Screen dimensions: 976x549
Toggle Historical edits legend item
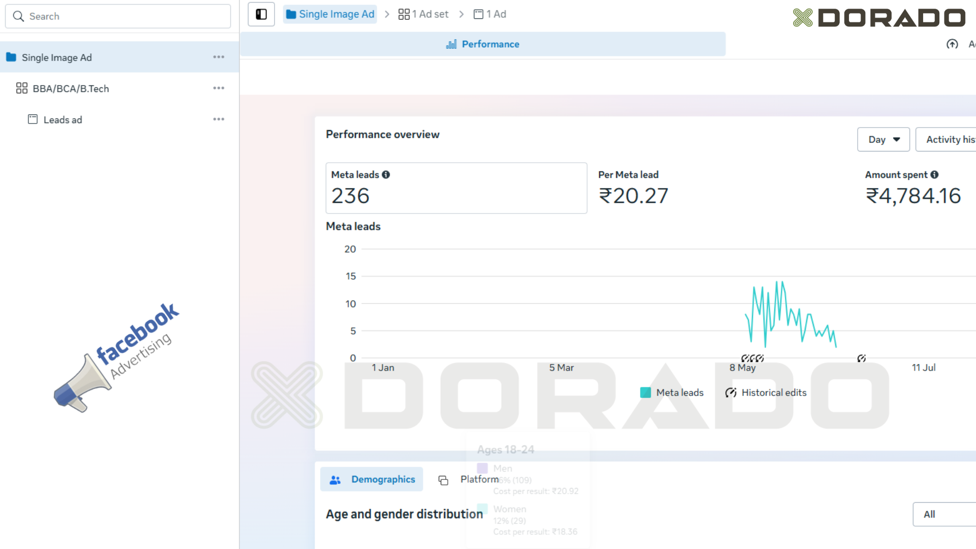tap(766, 392)
